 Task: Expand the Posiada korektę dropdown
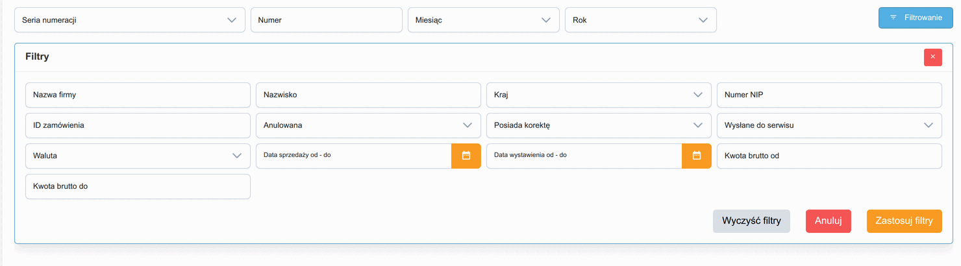click(599, 125)
